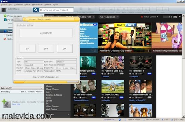Image resolution: width=185 pixels, height=122 pixels.
Task: Toggle the Mature Content red indicator
Action: click(x=142, y=17)
